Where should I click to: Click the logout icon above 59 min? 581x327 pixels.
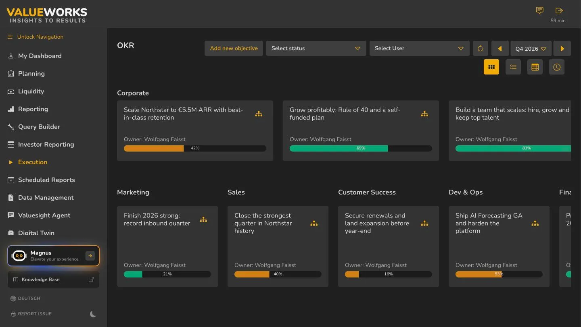[x=559, y=10]
